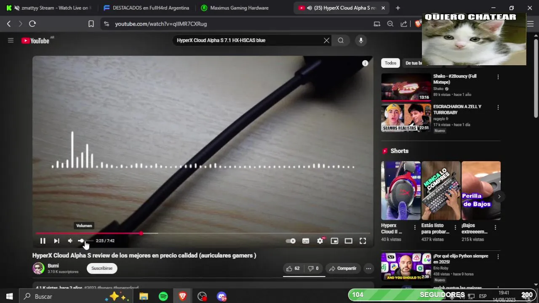Go back in browser history

point(9,24)
